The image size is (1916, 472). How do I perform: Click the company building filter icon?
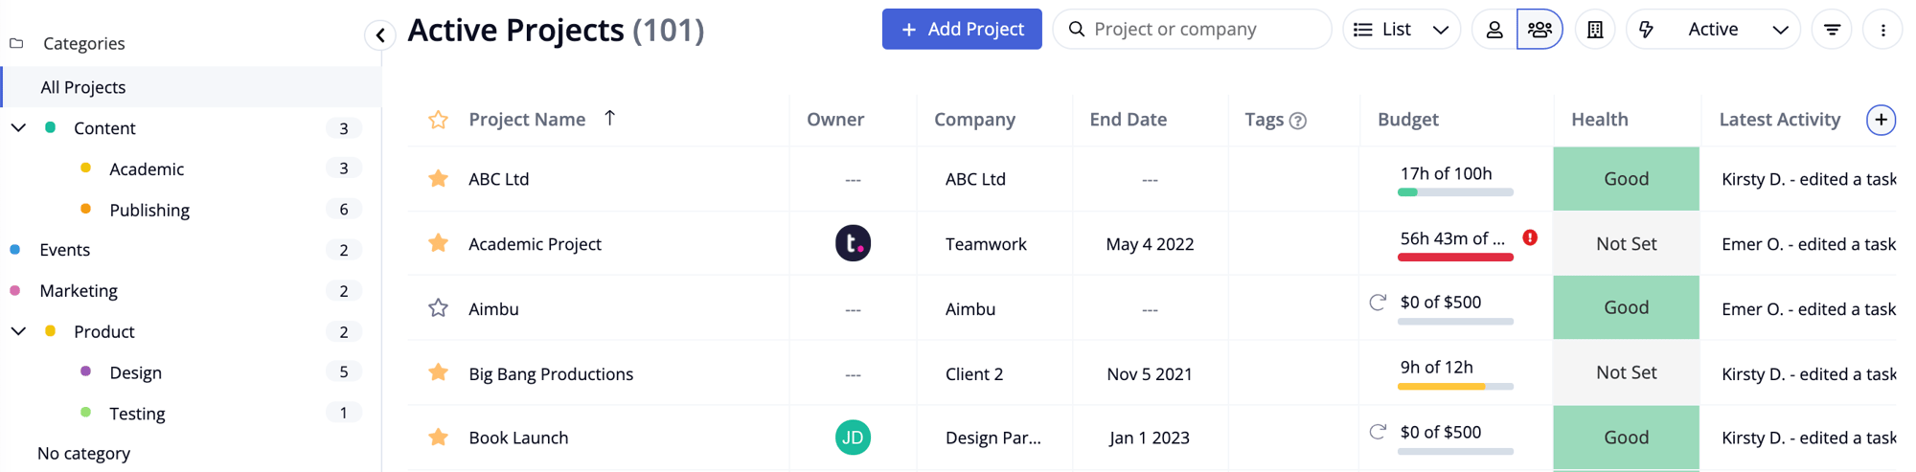click(x=1595, y=30)
